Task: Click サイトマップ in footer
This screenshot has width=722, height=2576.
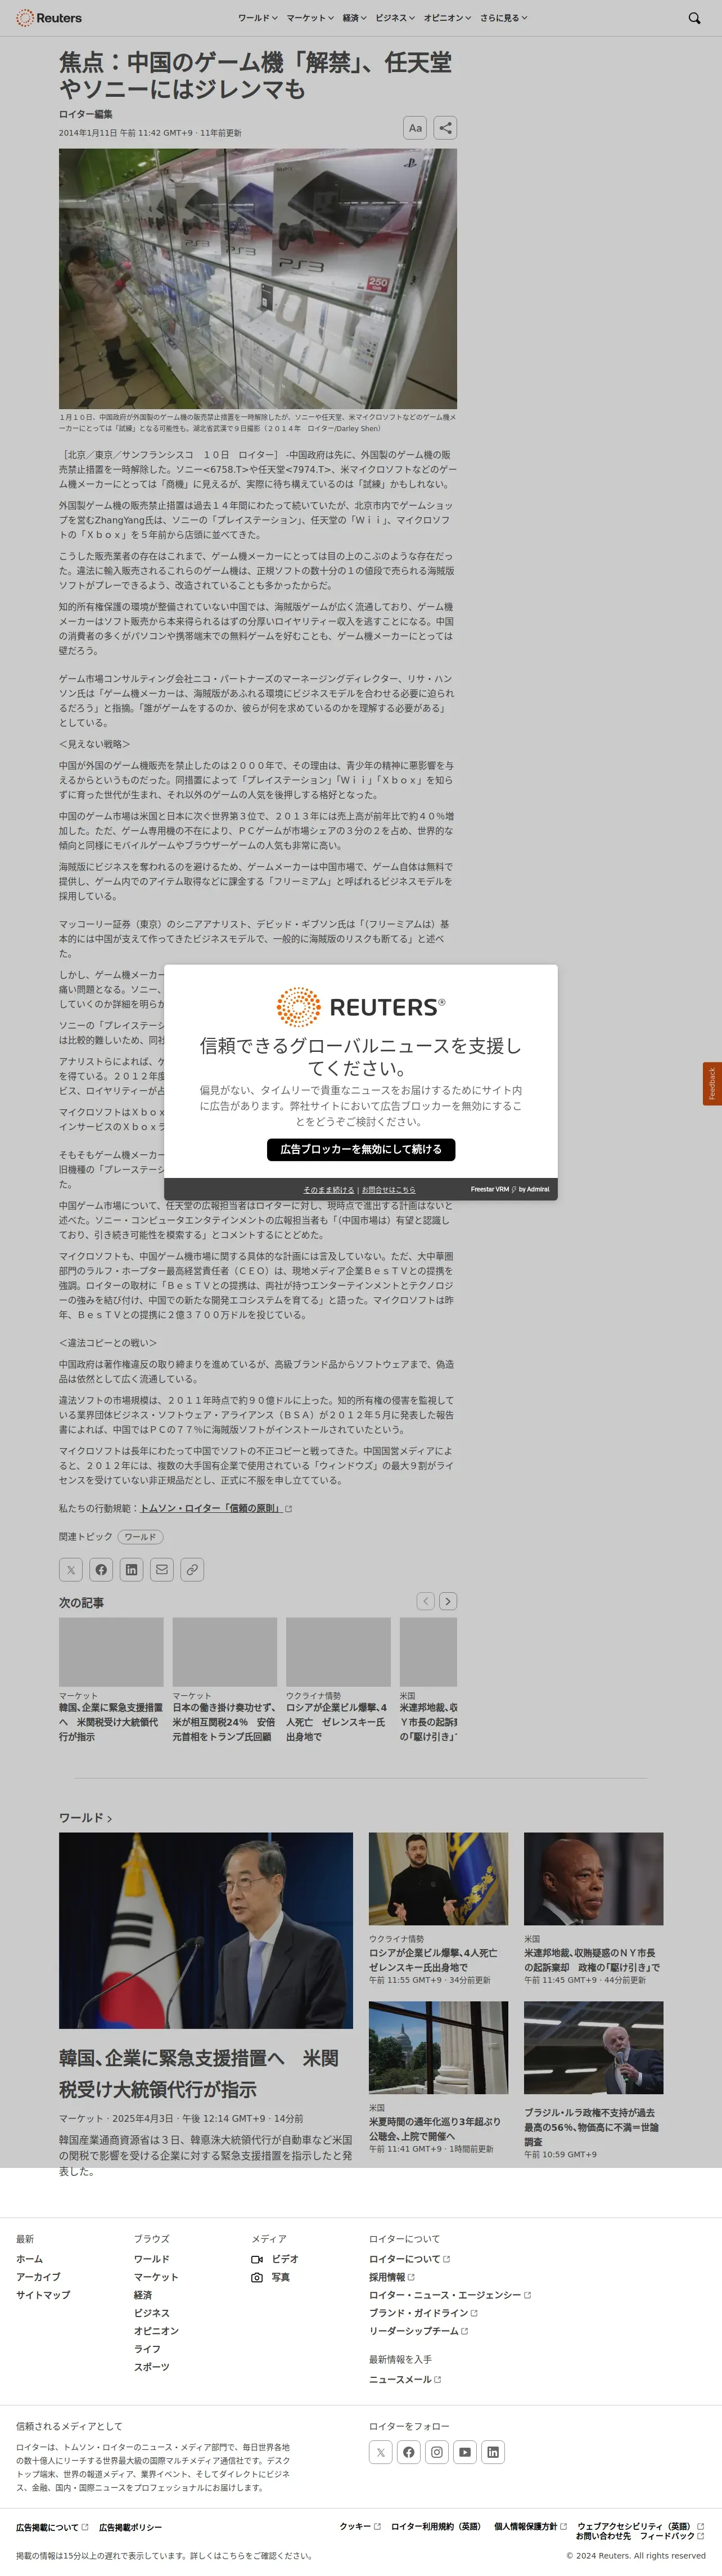Action: coord(43,2295)
